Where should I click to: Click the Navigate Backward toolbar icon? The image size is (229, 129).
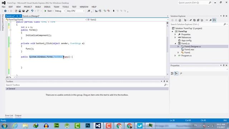coord(5,11)
